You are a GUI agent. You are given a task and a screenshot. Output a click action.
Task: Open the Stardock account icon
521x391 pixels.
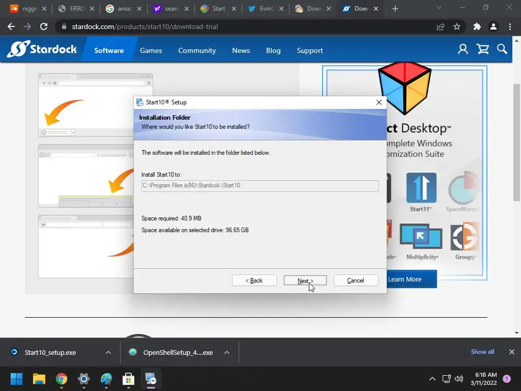pos(463,49)
